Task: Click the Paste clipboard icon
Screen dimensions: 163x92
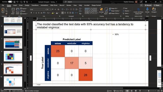Action: pos(3,10)
